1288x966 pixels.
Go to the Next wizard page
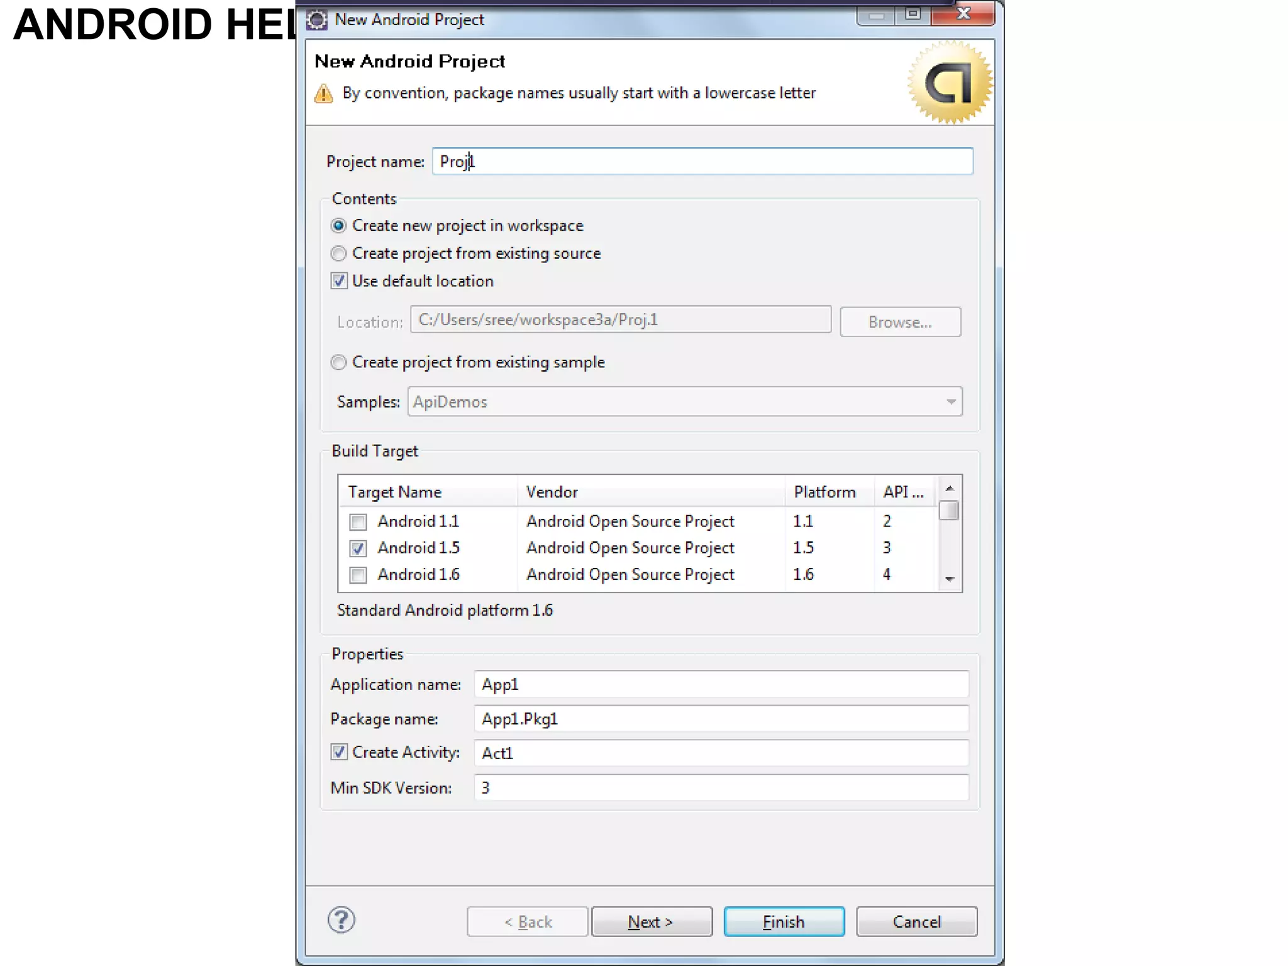coord(652,922)
